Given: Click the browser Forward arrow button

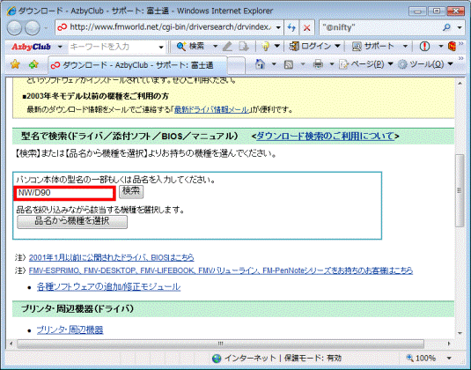Looking at the screenshot, I should [x=33, y=28].
